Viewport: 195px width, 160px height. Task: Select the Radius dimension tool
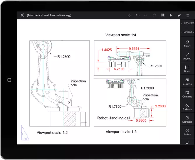point(187,132)
